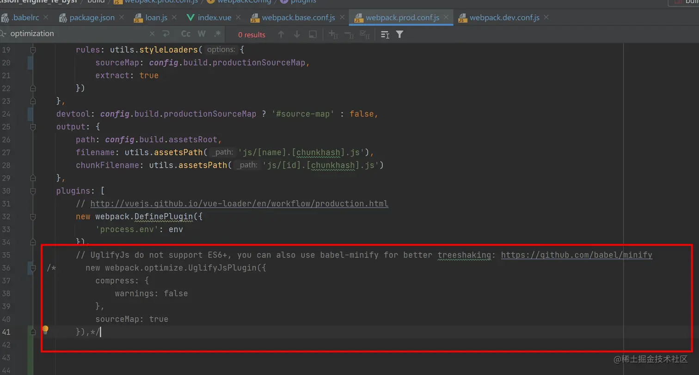
Task: Toggle match case (Cc) in find bar
Action: coord(186,34)
